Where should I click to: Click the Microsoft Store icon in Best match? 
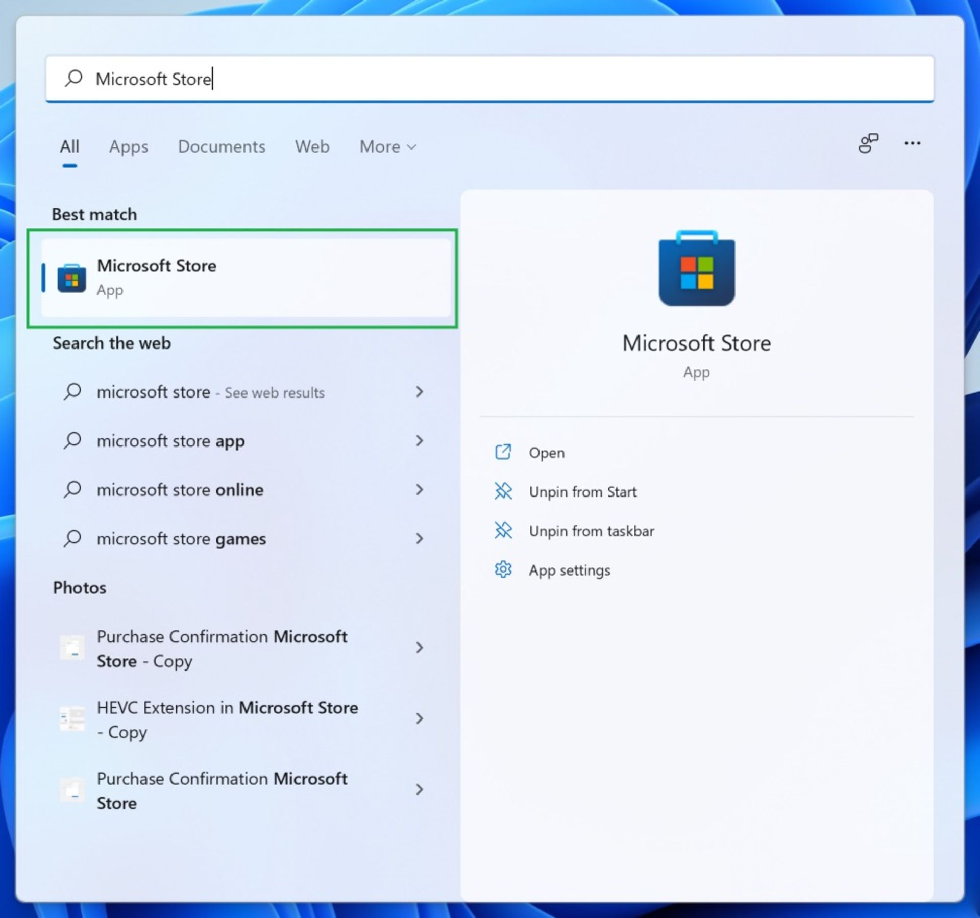(71, 278)
